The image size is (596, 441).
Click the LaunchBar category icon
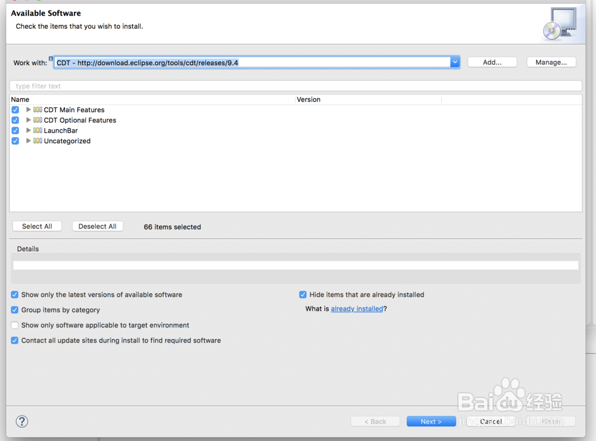tap(38, 130)
